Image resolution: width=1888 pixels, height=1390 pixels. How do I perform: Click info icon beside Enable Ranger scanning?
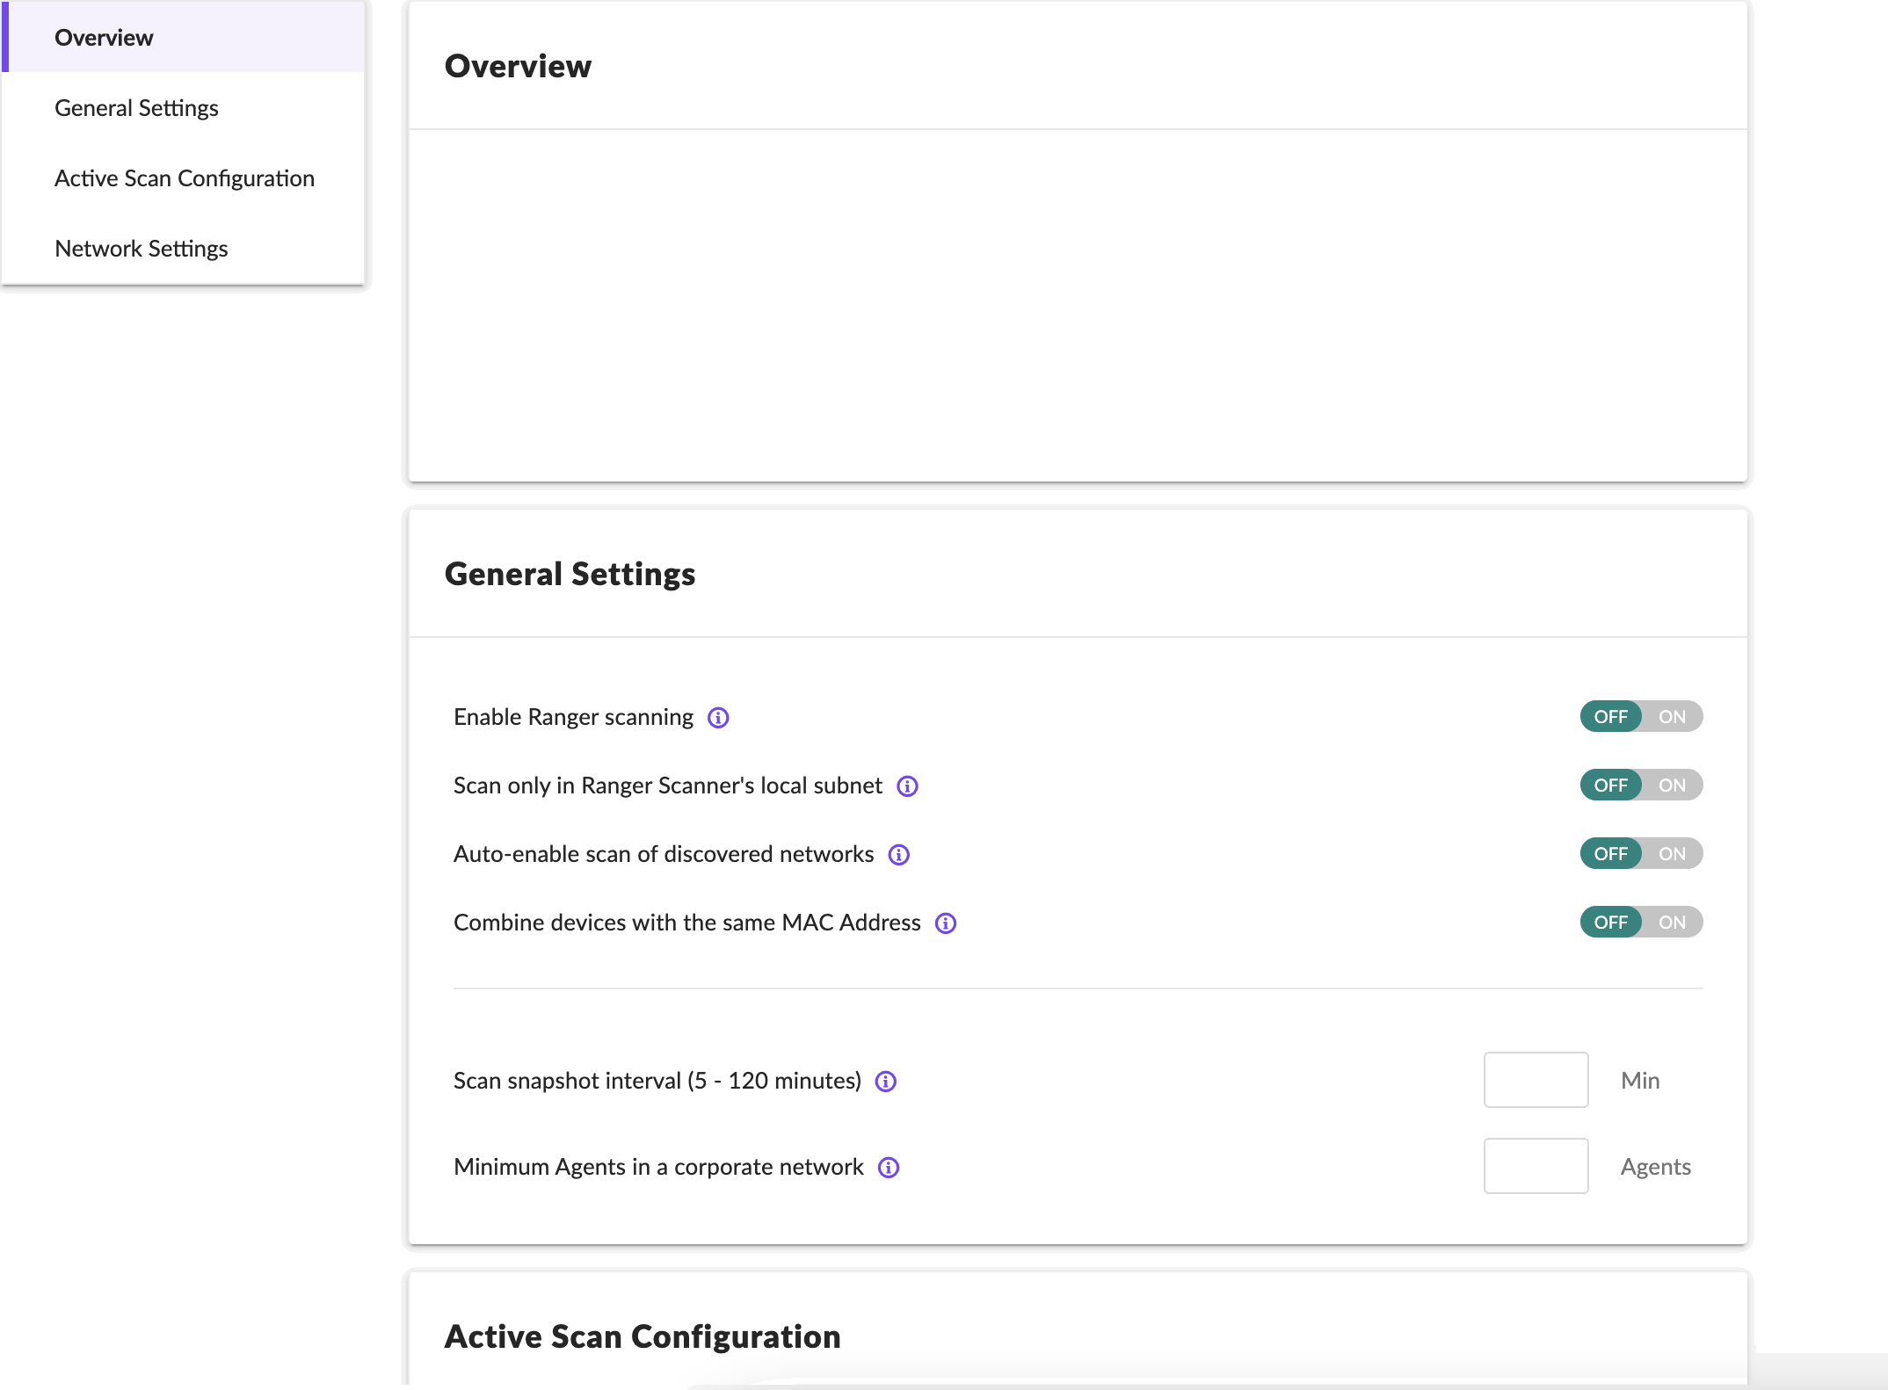718,718
